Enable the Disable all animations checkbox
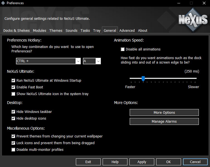The height and width of the screenshot is (167, 210). (123, 49)
